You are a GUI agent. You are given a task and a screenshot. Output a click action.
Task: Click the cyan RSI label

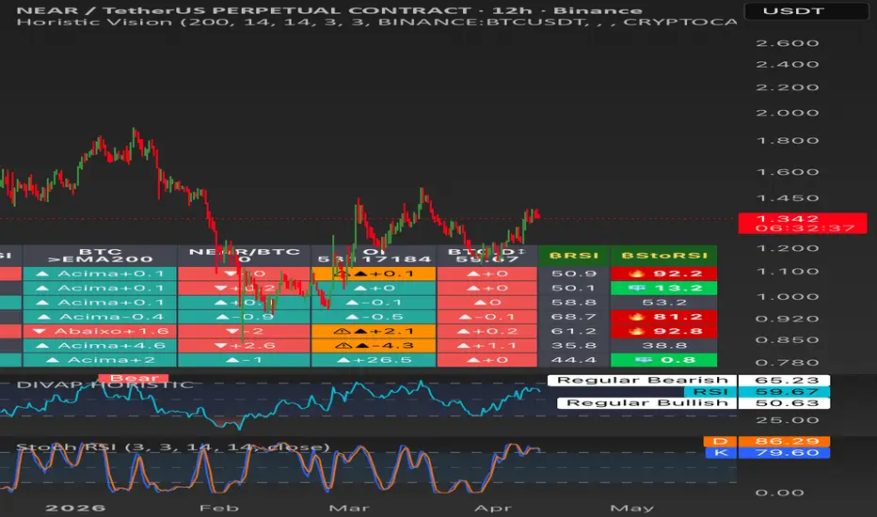coord(710,392)
